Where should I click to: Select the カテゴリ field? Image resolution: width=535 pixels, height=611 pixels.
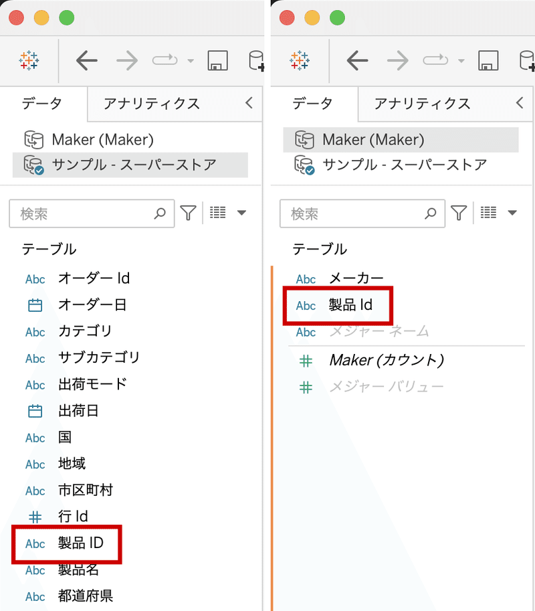[86, 331]
